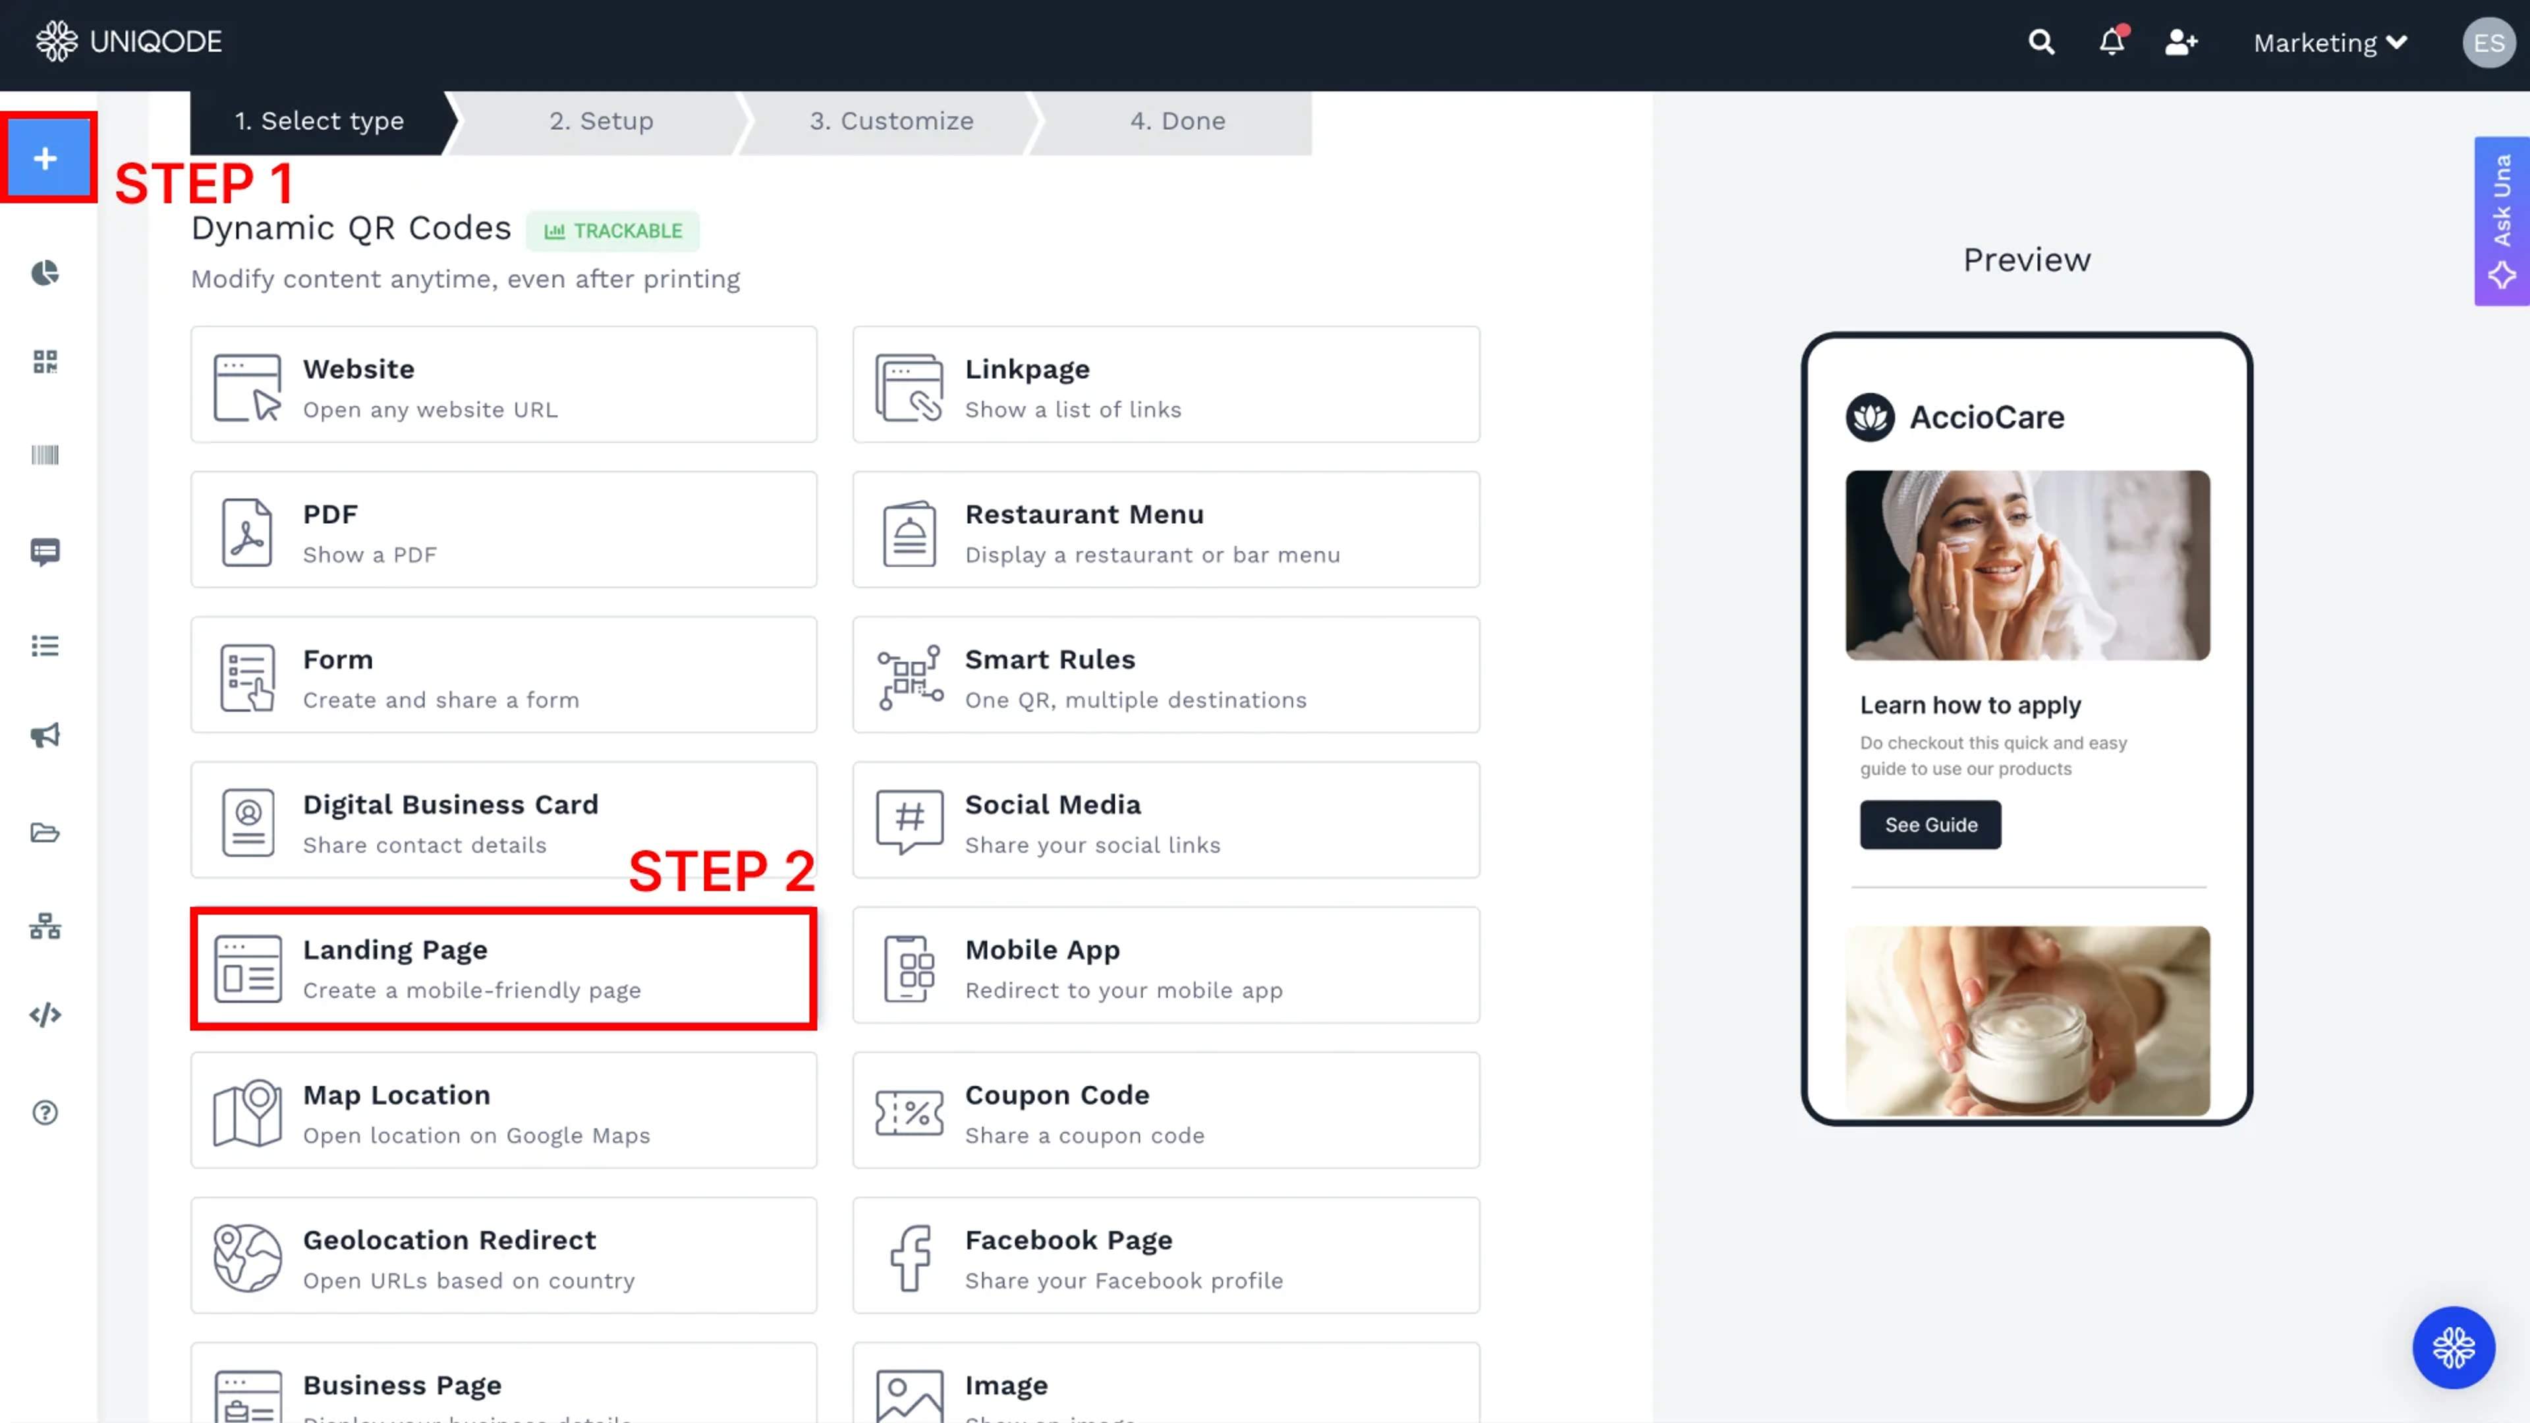This screenshot has width=2530, height=1423.
Task: Go to 3. Customize step tab
Action: pyautogui.click(x=891, y=121)
